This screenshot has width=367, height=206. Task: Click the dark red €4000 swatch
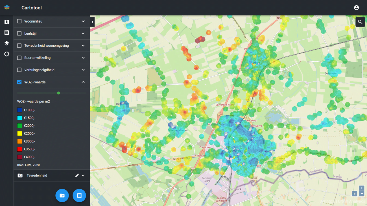point(19,157)
